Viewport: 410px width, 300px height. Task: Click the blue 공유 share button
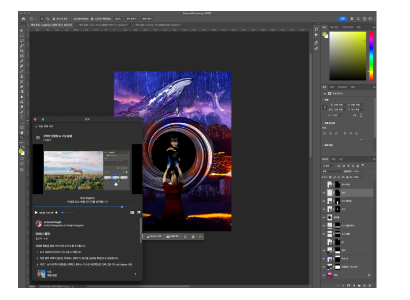click(x=343, y=19)
